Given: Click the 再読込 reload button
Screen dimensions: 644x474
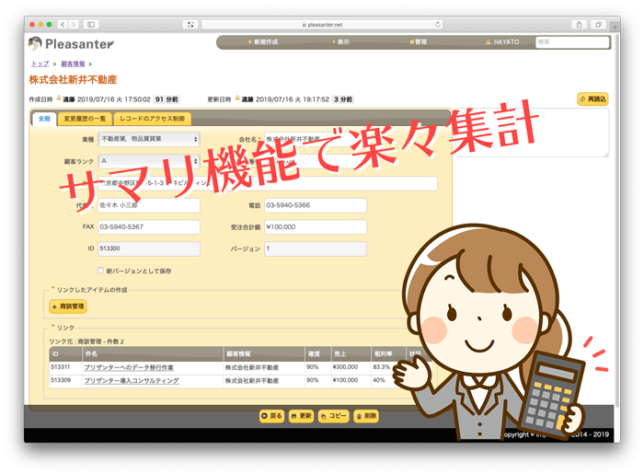Looking at the screenshot, I should pyautogui.click(x=592, y=99).
